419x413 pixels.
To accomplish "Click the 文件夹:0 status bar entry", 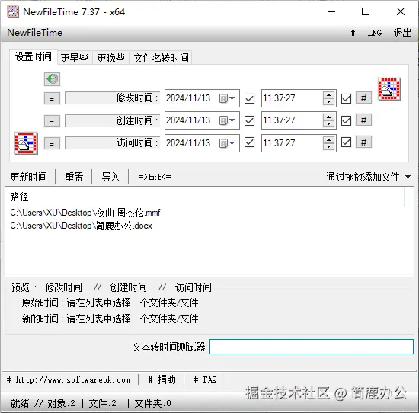I will pos(152,403).
